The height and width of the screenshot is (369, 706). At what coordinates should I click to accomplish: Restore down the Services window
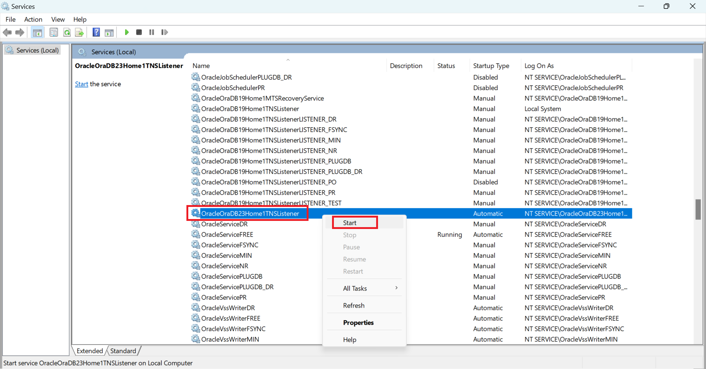pos(666,6)
